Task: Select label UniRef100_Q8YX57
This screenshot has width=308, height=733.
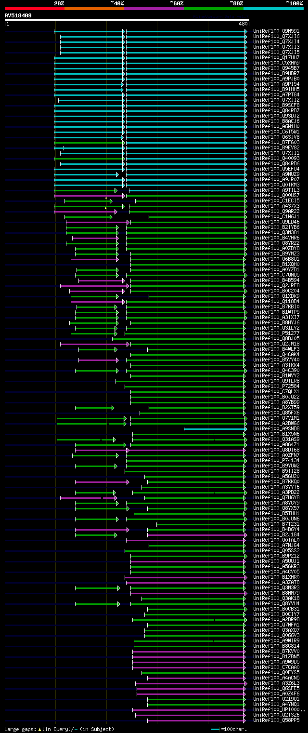Action: [x=276, y=508]
